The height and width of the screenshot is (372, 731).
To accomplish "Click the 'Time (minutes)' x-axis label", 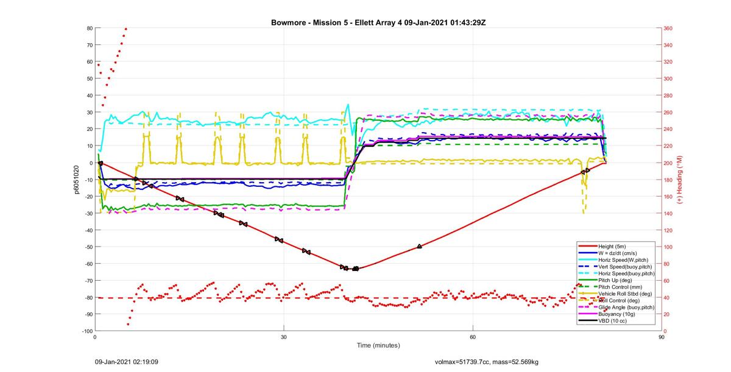I will click(378, 345).
